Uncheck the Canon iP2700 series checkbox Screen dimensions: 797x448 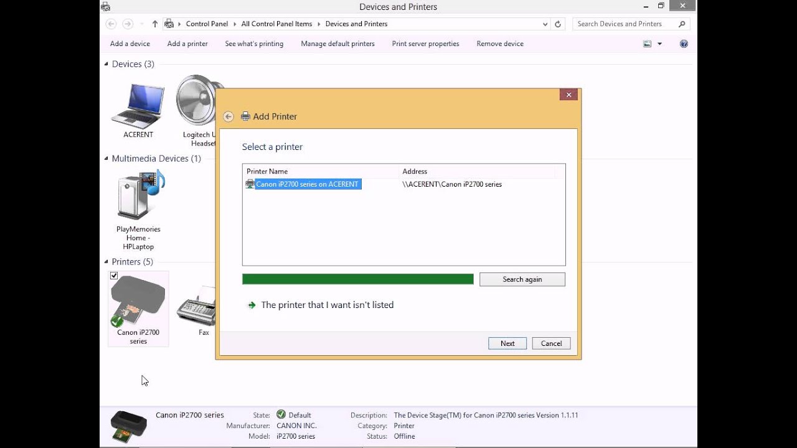coord(114,276)
